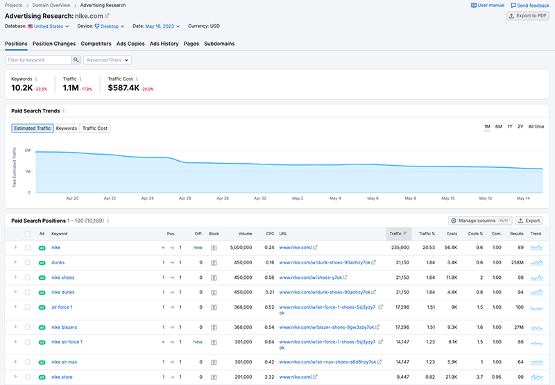Image resolution: width=555 pixels, height=385 pixels.
Task: Click the Export to PDF button
Action: pyautogui.click(x=527, y=16)
